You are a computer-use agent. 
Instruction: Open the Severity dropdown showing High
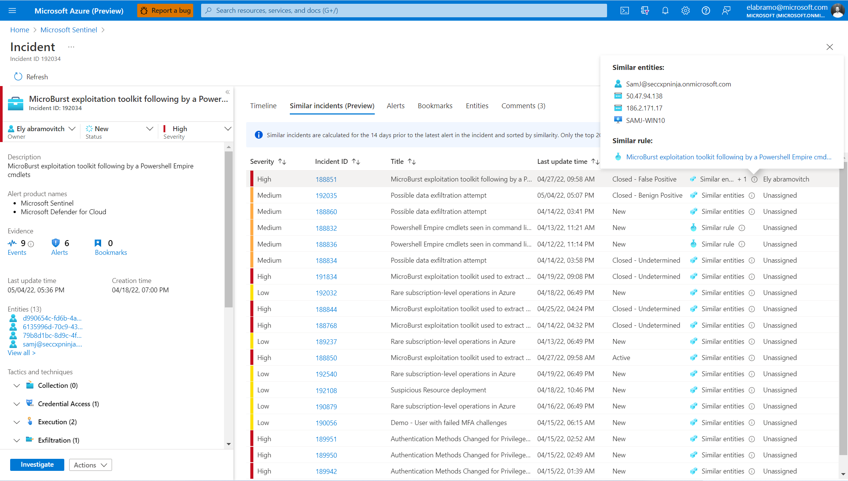(227, 129)
